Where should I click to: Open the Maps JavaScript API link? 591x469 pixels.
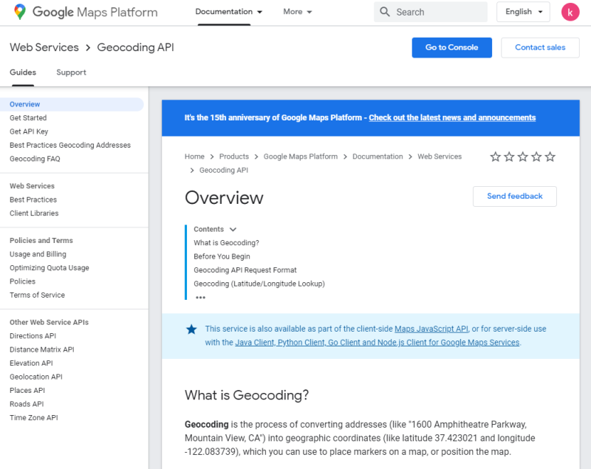click(x=431, y=329)
